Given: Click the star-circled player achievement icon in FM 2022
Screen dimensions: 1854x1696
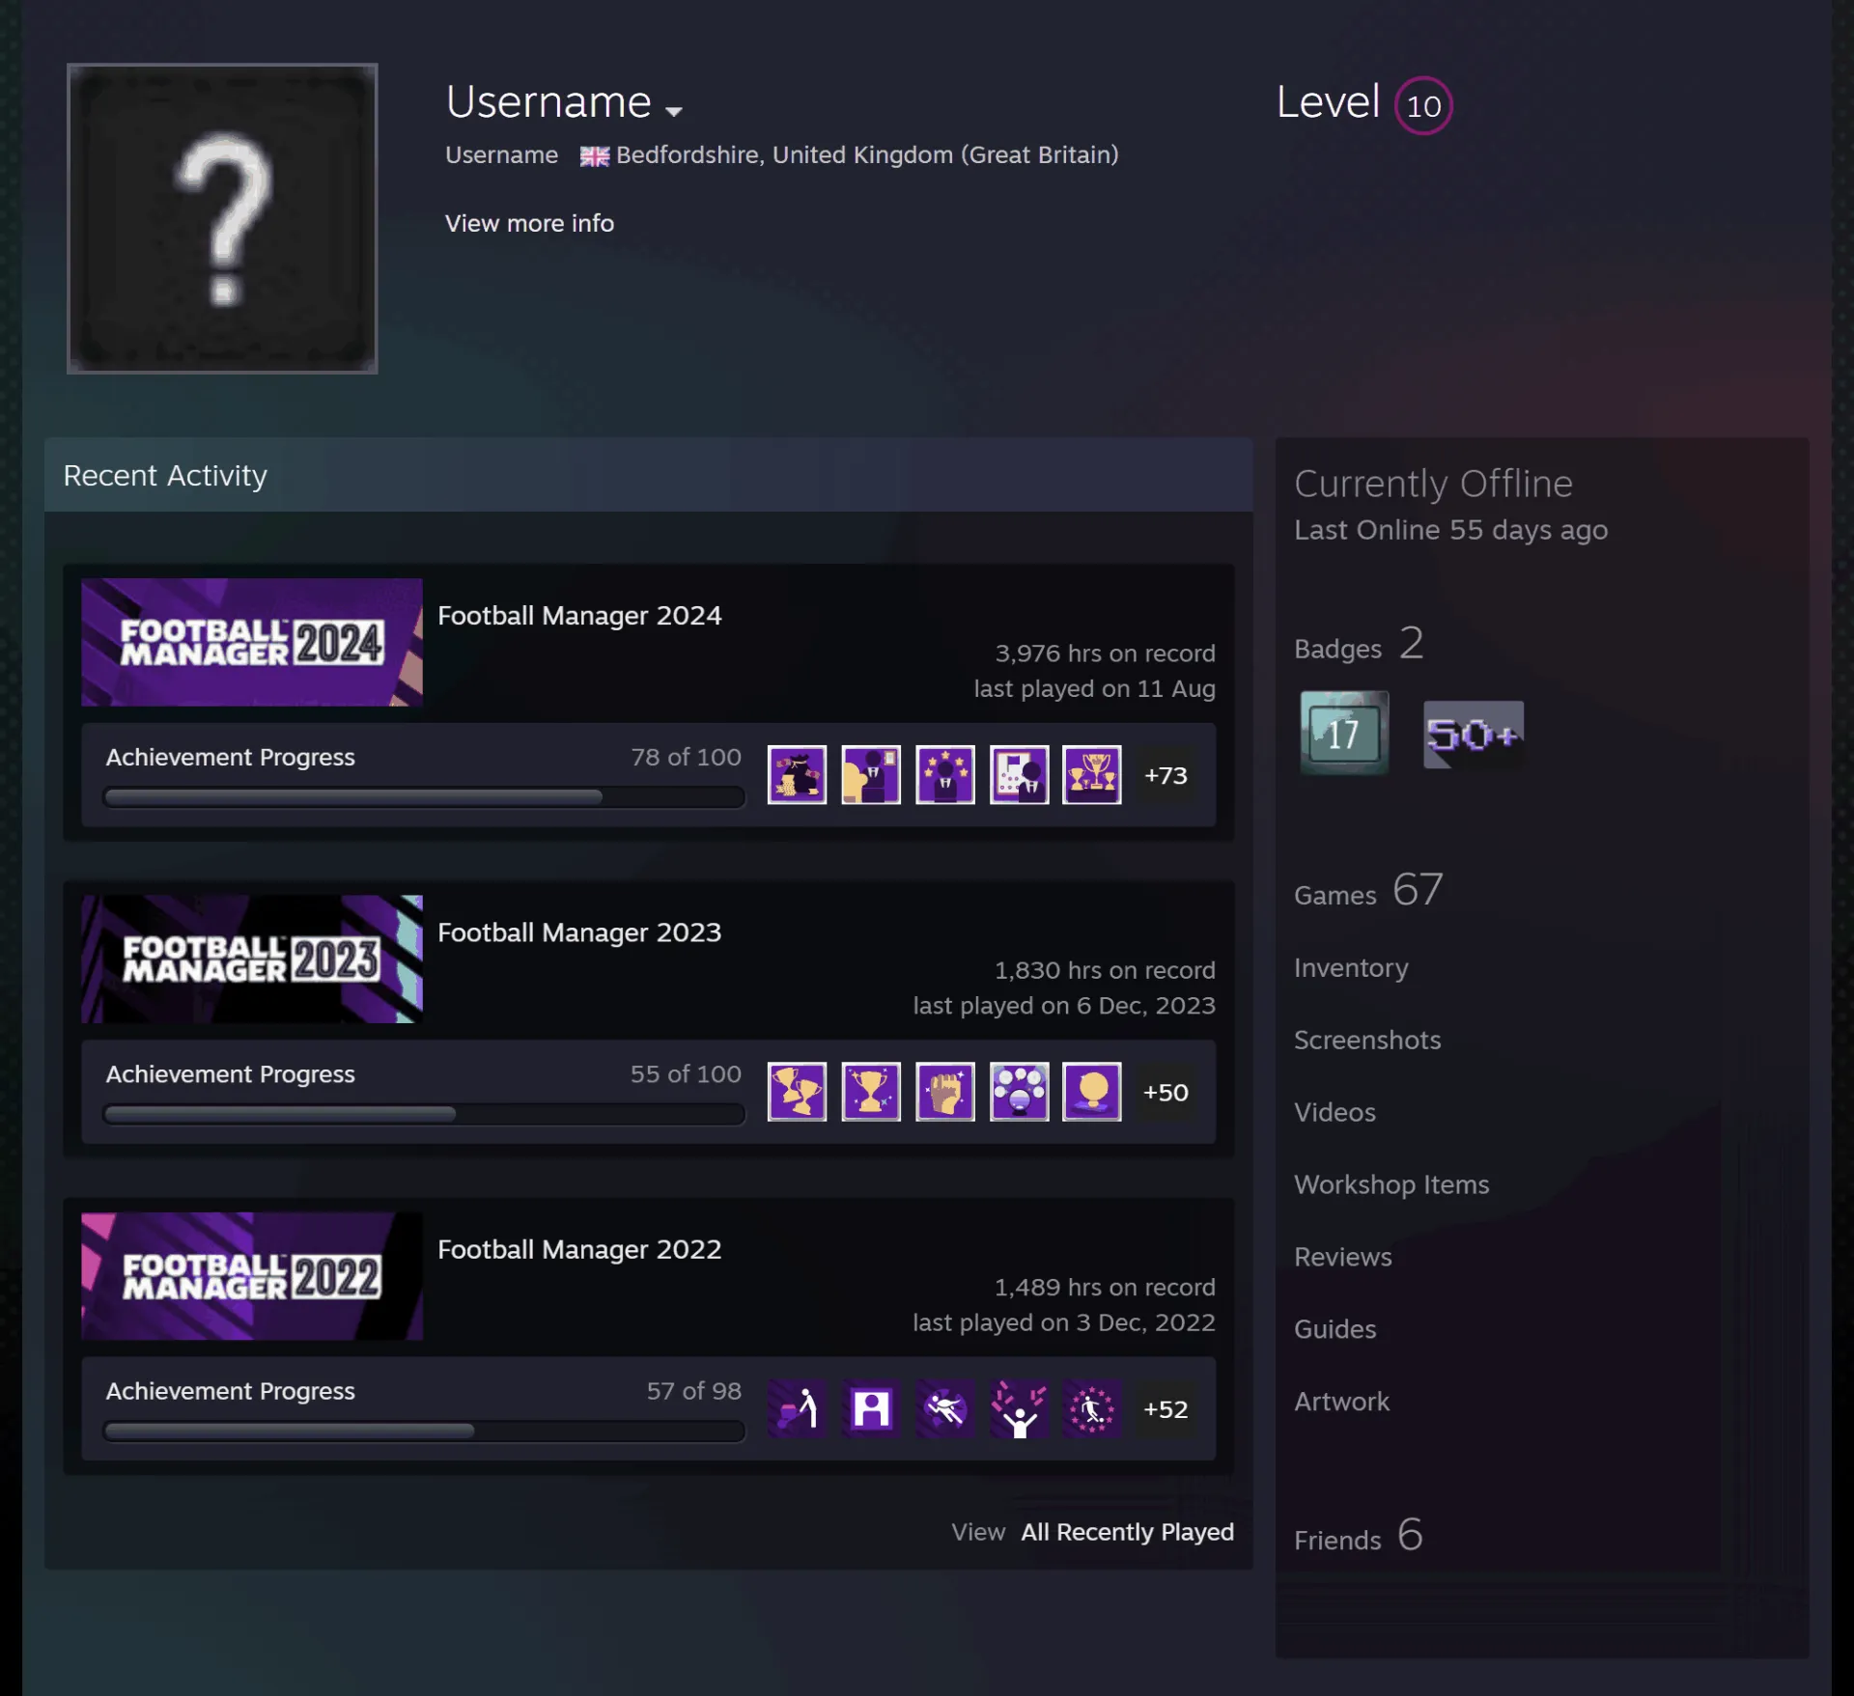Looking at the screenshot, I should click(x=1092, y=1409).
